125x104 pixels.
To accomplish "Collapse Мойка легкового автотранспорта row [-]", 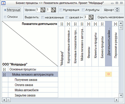I will pyautogui.click(x=4, y=75).
